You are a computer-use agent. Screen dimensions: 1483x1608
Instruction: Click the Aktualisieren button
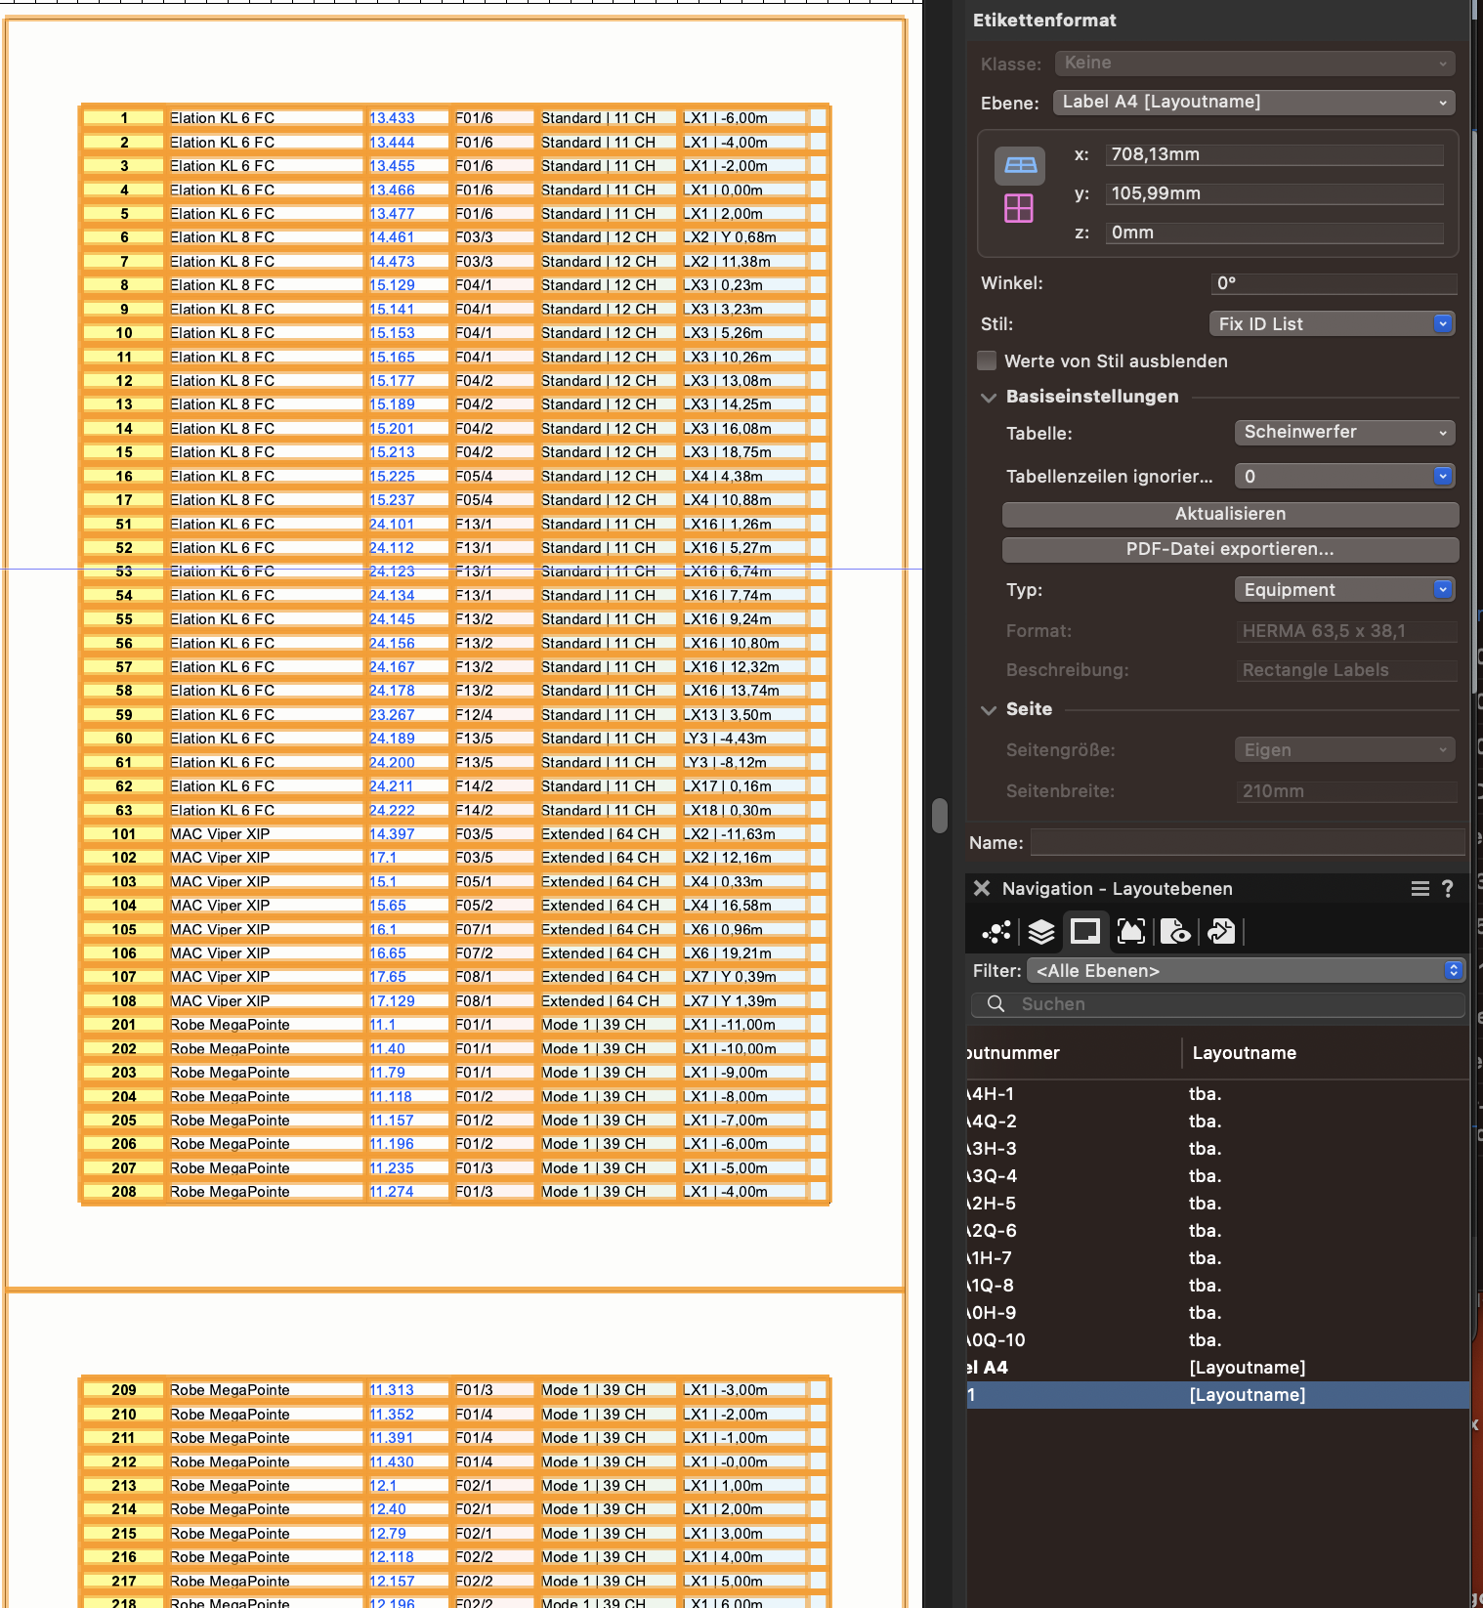coord(1230,514)
